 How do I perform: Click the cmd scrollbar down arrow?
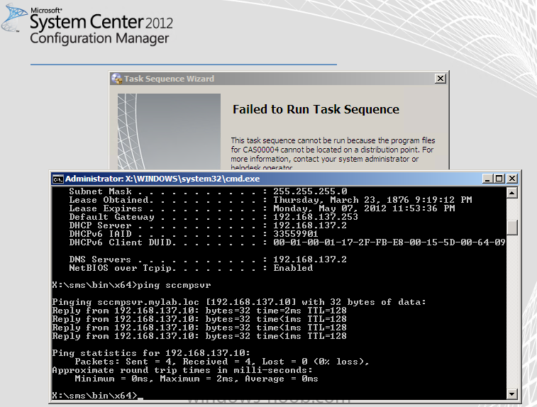[511, 394]
